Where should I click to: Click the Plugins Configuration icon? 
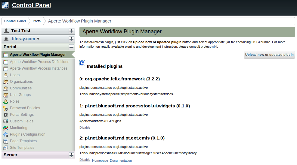(x=6, y=135)
